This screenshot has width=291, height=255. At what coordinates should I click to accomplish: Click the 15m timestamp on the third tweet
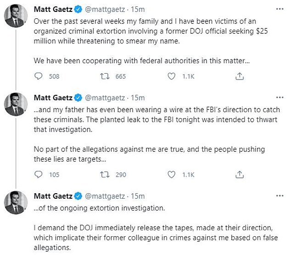pyautogui.click(x=138, y=196)
